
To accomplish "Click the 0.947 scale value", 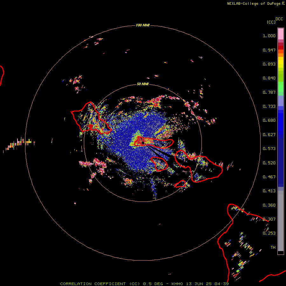I will point(269,50).
